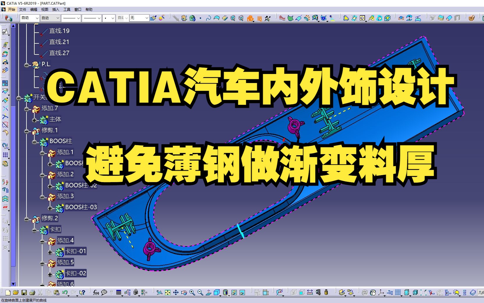This screenshot has width=484, height=303.
Task: Click the Open file folder icon
Action: click(x=16, y=293)
